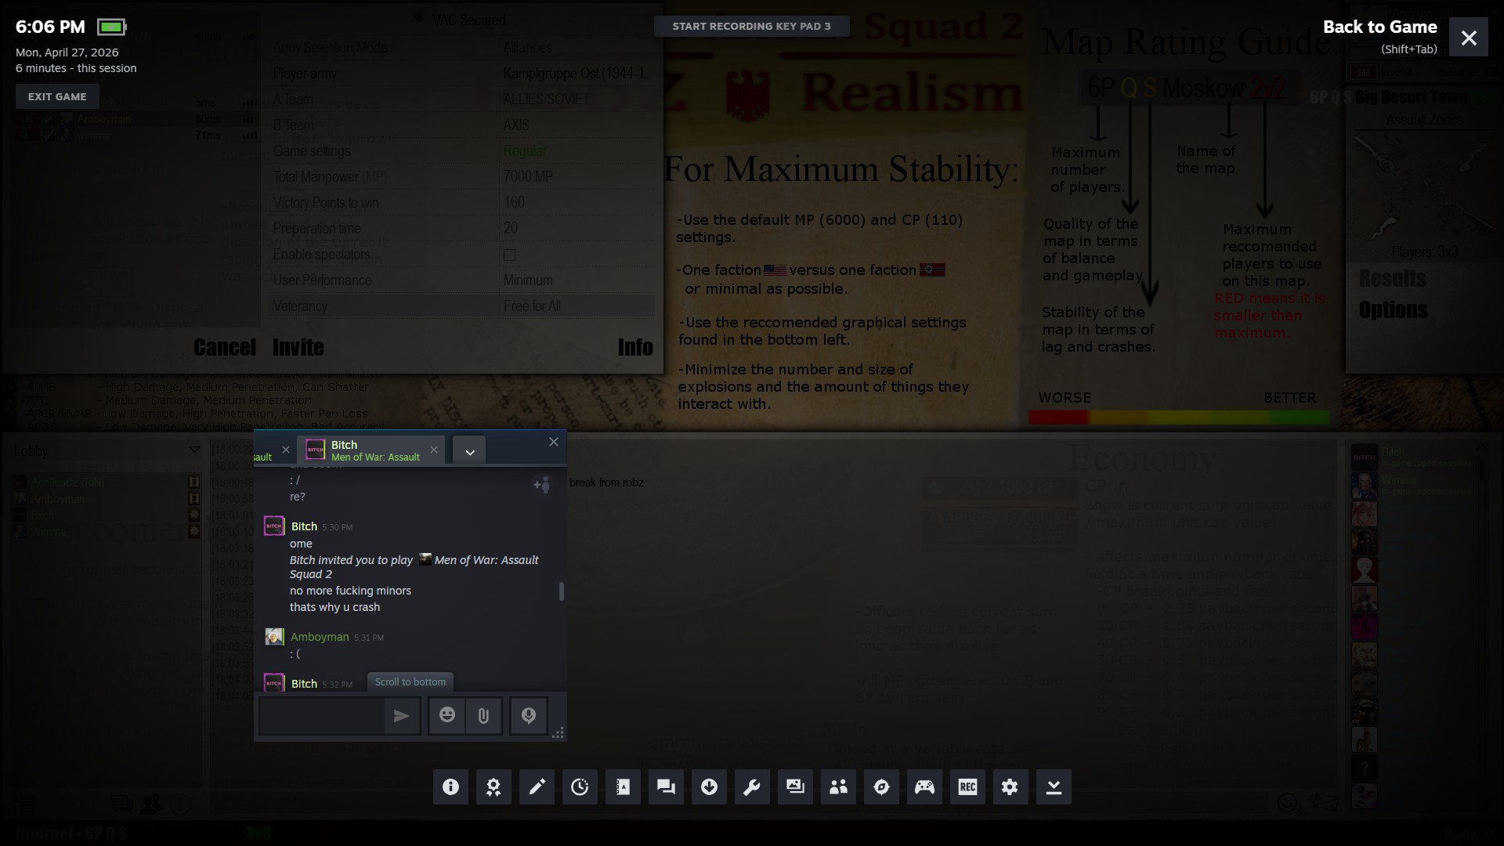Viewport: 1504px width, 846px height.
Task: Open Screenshots gallery icon
Action: [795, 787]
